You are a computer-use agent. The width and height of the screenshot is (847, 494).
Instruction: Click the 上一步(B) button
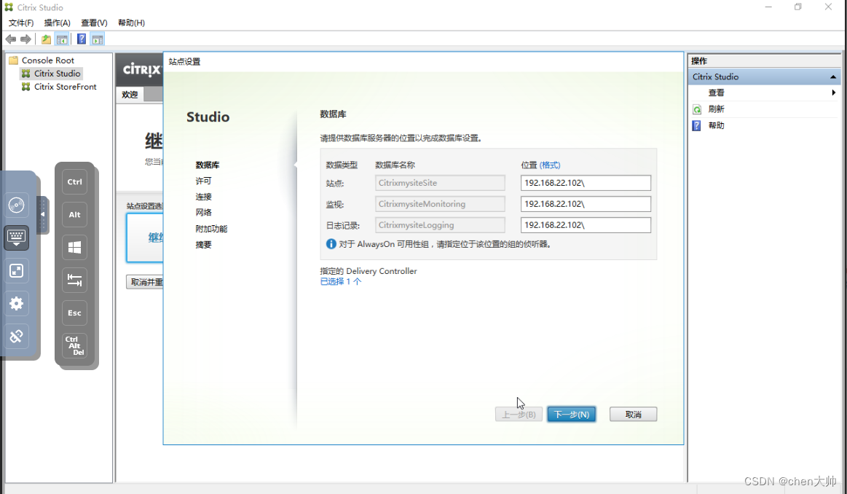[x=519, y=415]
